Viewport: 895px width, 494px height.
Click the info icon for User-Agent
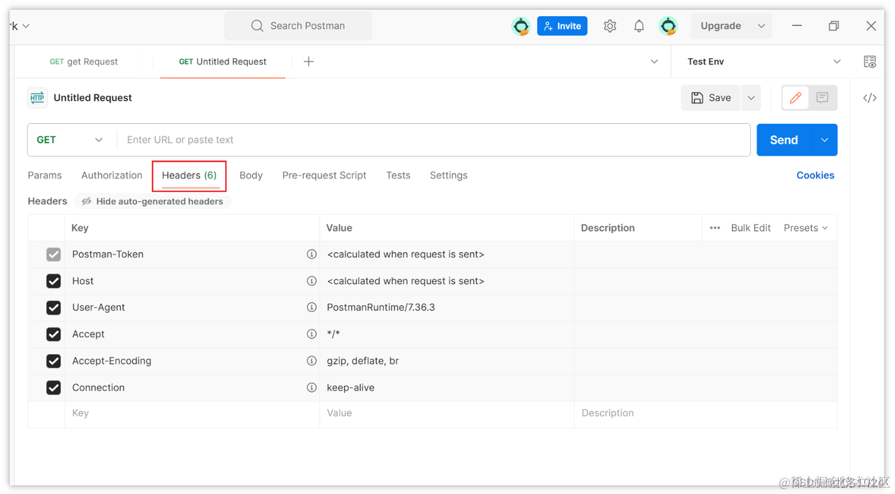point(312,307)
